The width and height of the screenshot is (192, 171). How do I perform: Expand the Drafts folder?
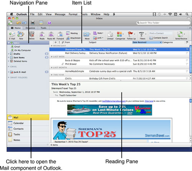[x=9, y=54]
